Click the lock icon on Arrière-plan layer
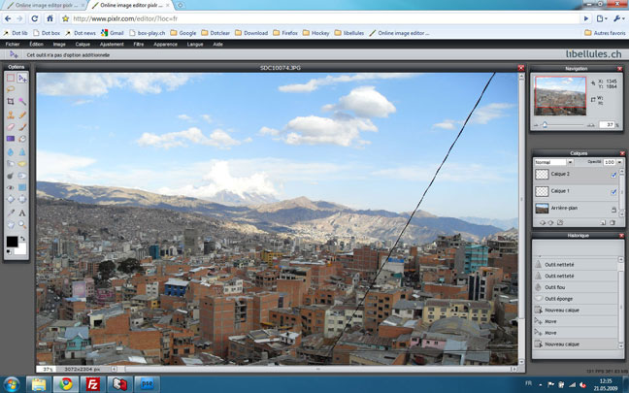Screen dimensions: 629x393 point(613,210)
